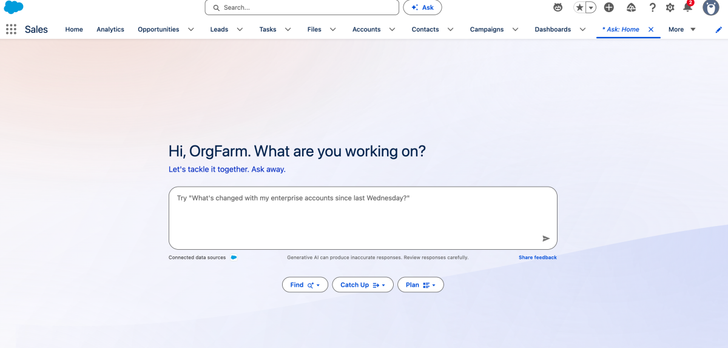Viewport: 728px width, 348px height.
Task: Click the generative AI disclaimer text
Action: pyautogui.click(x=377, y=258)
